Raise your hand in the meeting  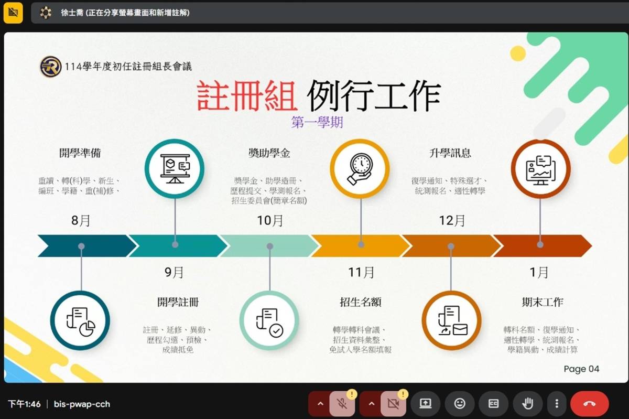click(x=528, y=404)
